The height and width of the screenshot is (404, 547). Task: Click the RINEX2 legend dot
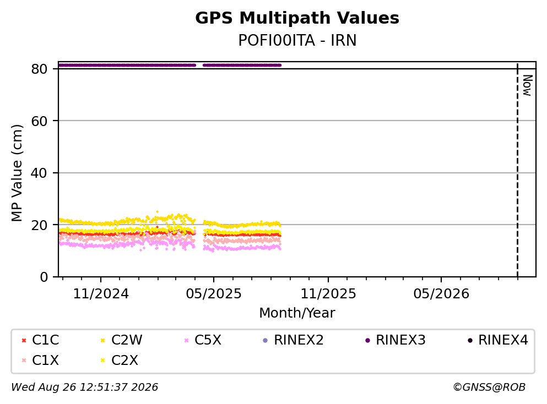point(265,340)
